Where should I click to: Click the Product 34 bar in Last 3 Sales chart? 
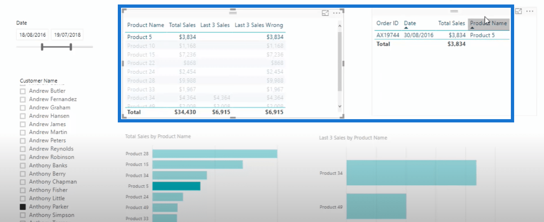[x=411, y=173]
